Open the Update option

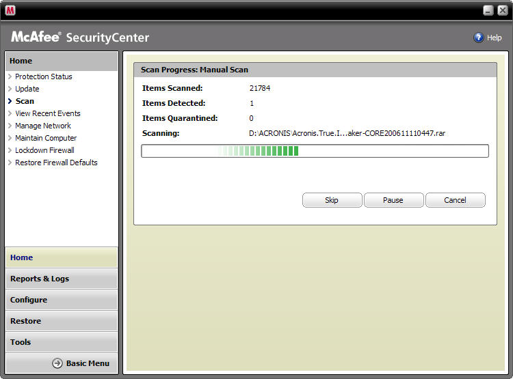tap(27, 89)
